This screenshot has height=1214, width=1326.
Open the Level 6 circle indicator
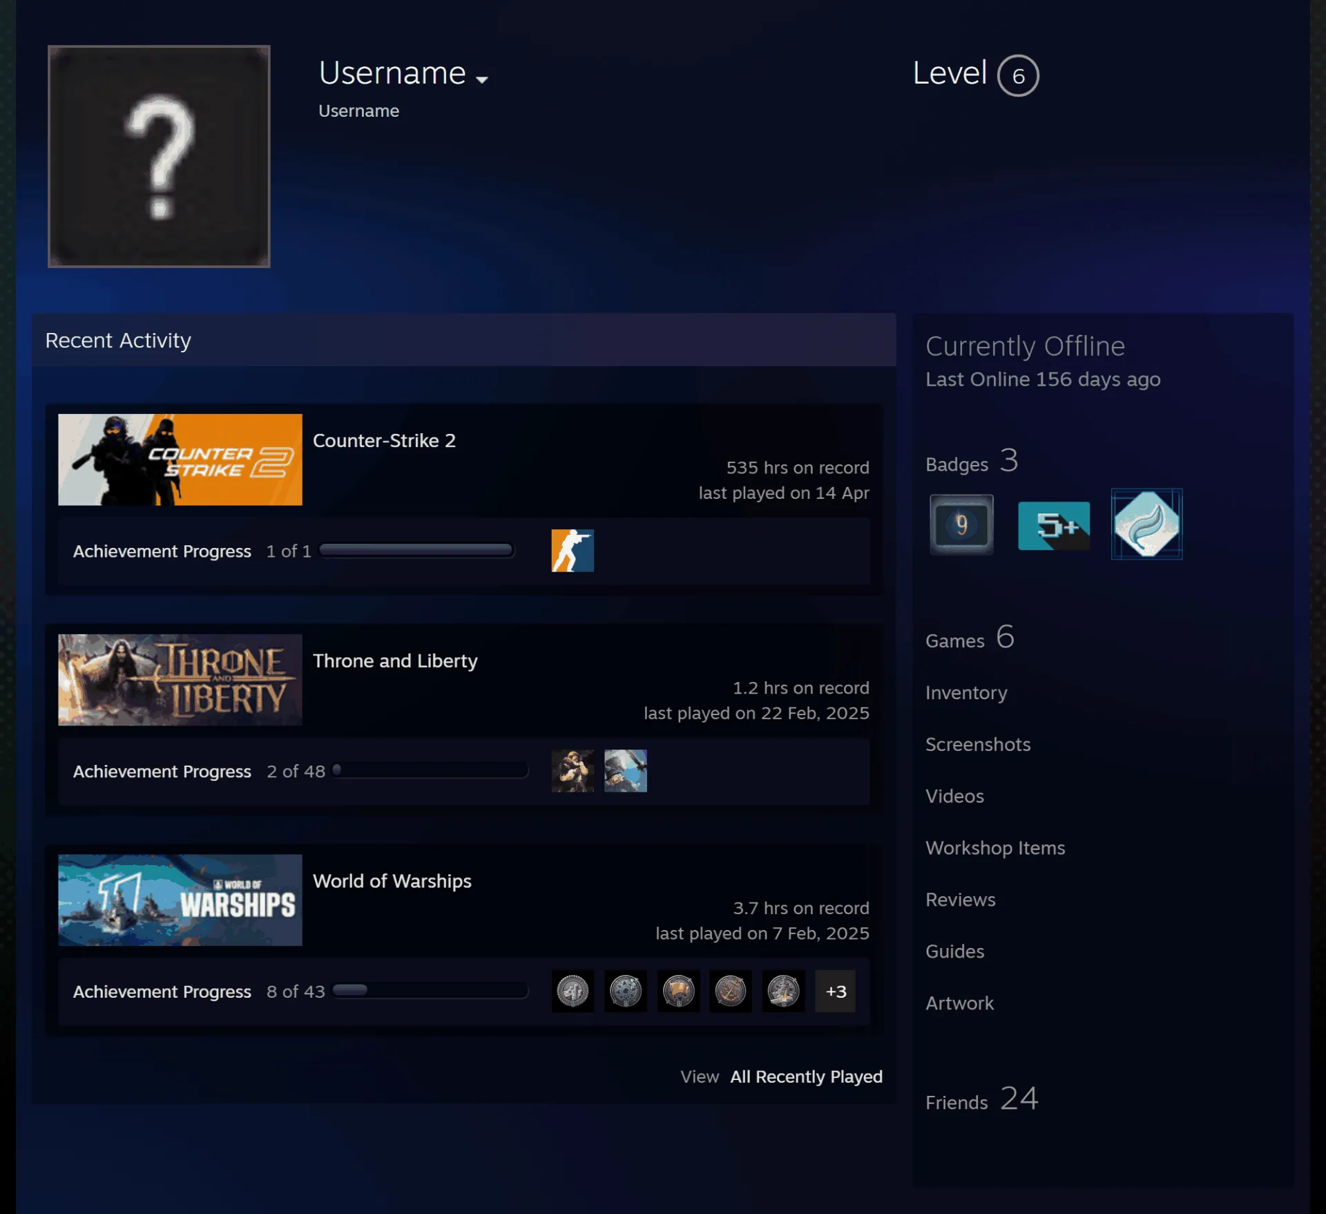[x=1018, y=75]
